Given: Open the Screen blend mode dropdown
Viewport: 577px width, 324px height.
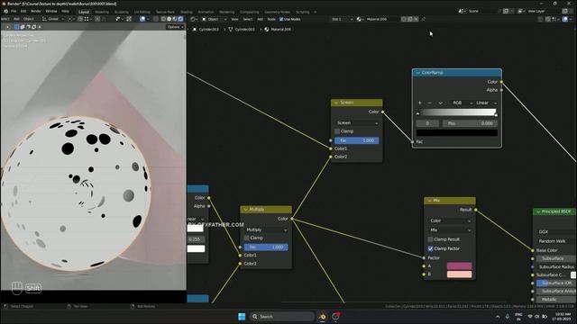Looking at the screenshot, I should tap(357, 123).
